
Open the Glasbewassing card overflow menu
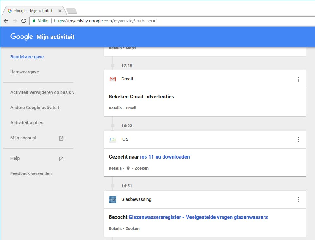(x=298, y=199)
